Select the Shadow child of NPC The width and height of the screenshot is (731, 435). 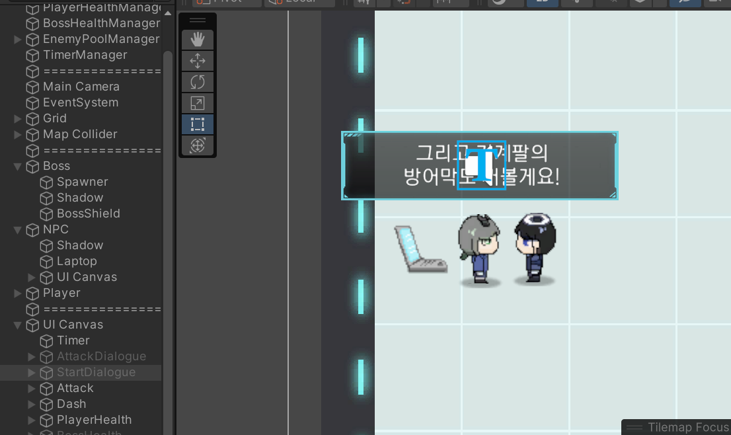pyautogui.click(x=81, y=245)
